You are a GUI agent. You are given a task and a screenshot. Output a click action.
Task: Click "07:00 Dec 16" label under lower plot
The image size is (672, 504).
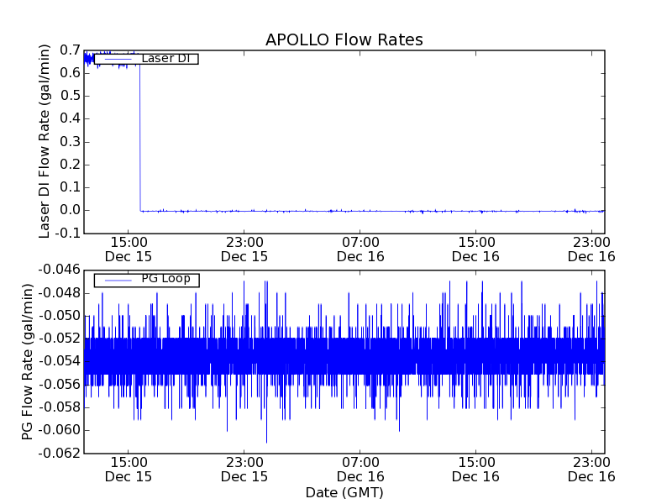360,470
